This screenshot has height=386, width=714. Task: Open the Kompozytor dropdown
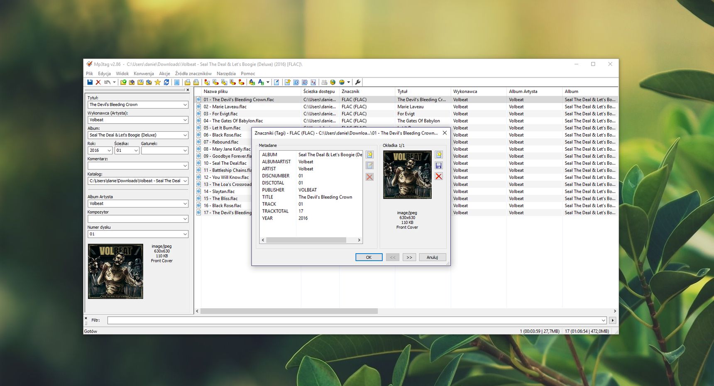185,219
